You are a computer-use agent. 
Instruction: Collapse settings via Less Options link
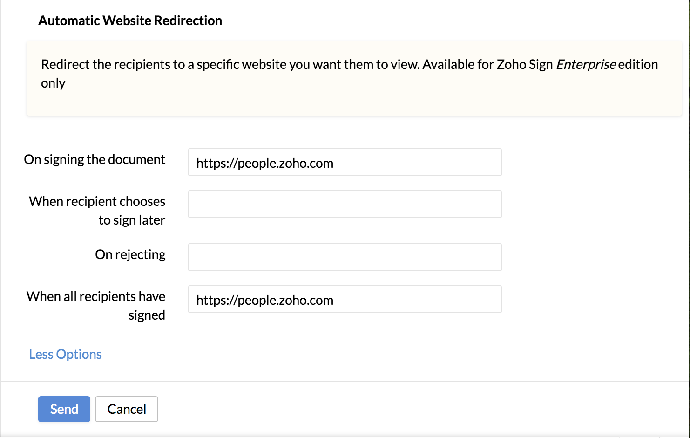click(65, 354)
